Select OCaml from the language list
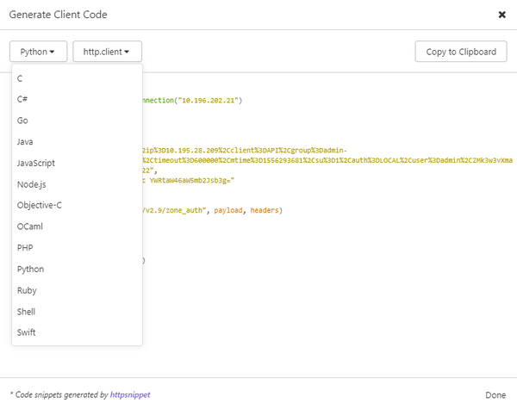The image size is (517, 409). click(77, 226)
